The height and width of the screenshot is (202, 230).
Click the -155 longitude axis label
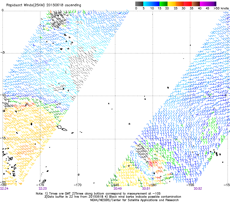(190, 185)
